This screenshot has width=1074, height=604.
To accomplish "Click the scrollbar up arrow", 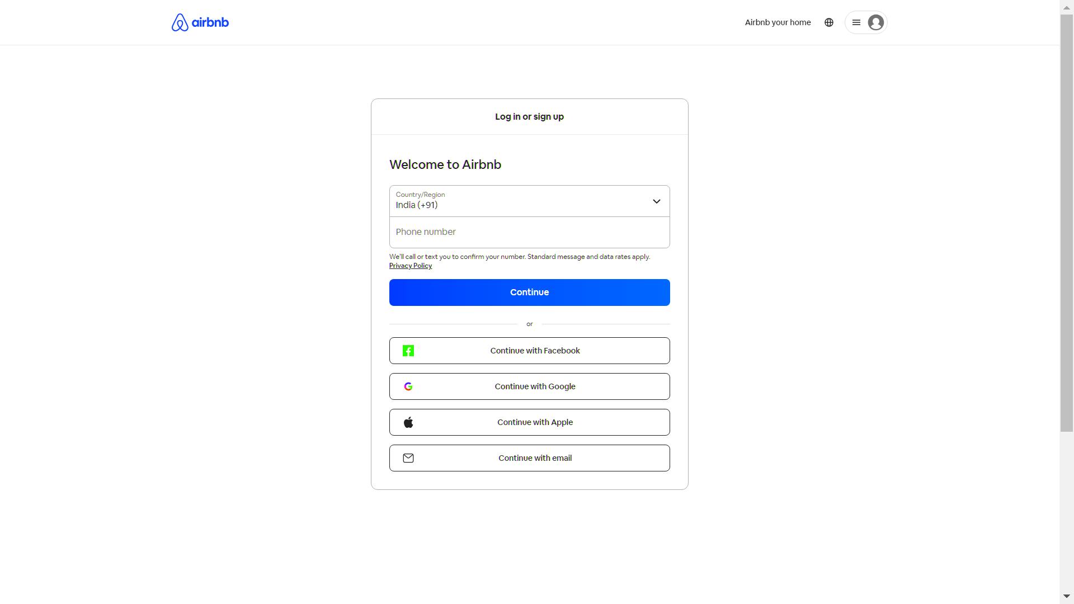I will (1067, 7).
